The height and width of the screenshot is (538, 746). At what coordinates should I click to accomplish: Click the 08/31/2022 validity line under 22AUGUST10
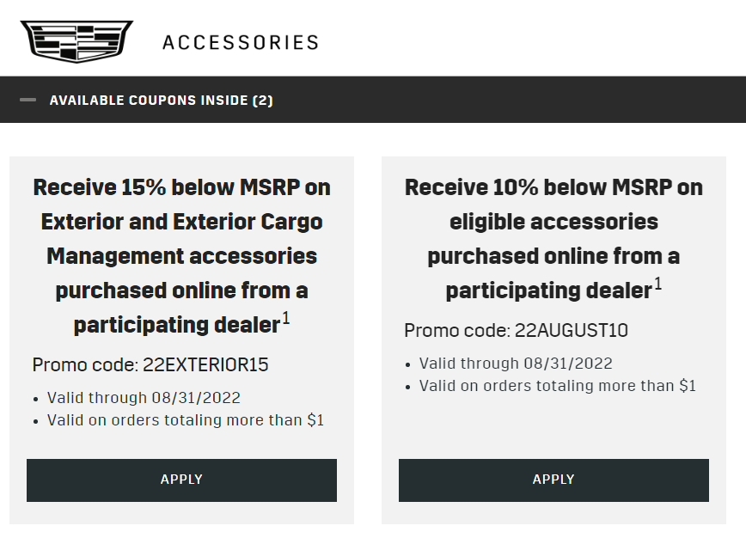[x=516, y=364]
